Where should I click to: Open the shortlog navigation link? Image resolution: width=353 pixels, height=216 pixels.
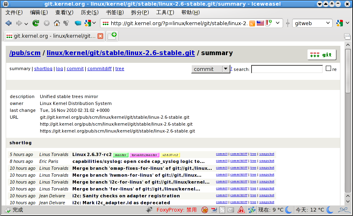43,69
